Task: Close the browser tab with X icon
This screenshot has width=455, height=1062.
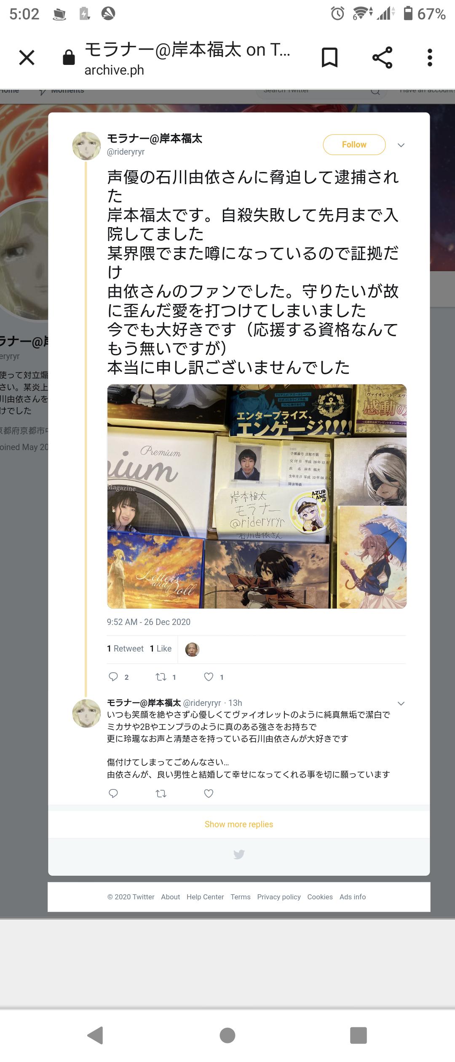Action: (27, 58)
